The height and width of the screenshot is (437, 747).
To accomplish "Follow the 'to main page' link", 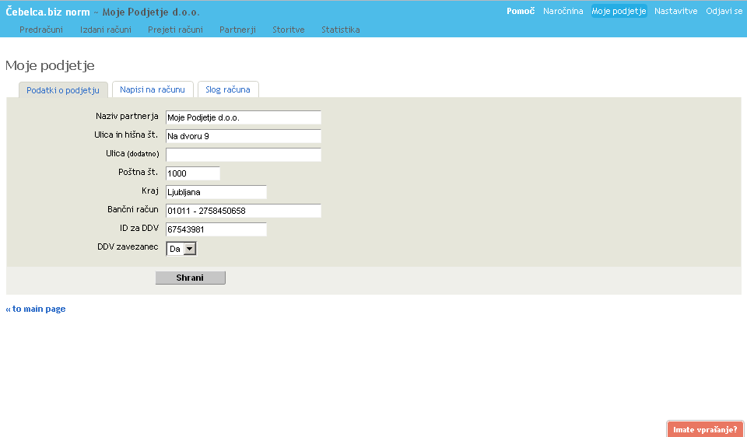I will pyautogui.click(x=36, y=309).
